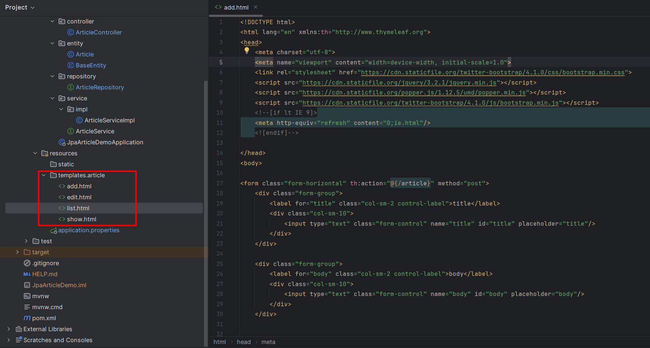Collapse the controller folder
The image size is (650, 348).
click(x=52, y=21)
